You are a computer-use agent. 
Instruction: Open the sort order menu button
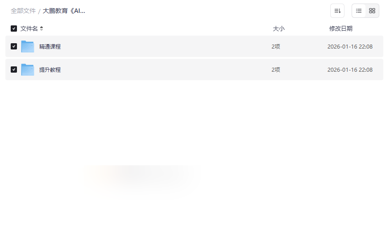click(x=337, y=11)
